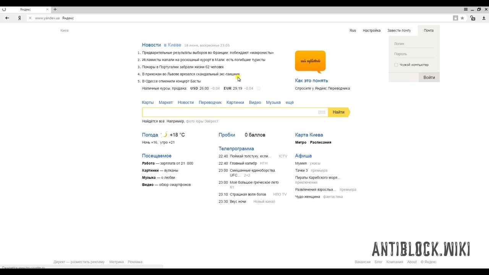Click the page protection icon in address bar
The height and width of the screenshot is (275, 489).
coord(455,18)
